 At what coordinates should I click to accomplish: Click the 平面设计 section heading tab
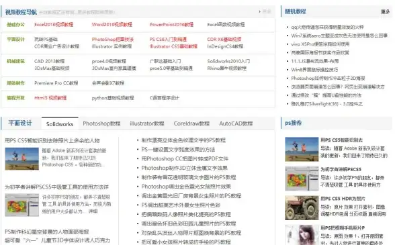coord(20,123)
